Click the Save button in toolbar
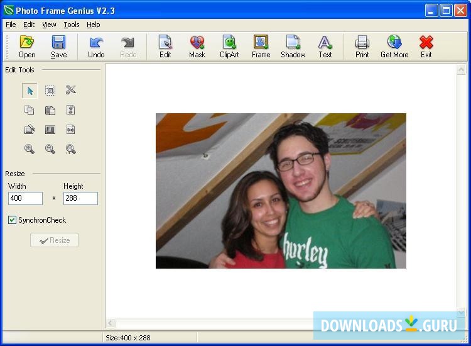 point(58,47)
